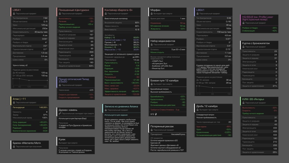
Task: Click "Защищает от летального прямого урона" line
Action: click(x=122, y=54)
